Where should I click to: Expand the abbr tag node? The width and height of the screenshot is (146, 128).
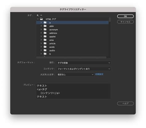tap(41, 26)
